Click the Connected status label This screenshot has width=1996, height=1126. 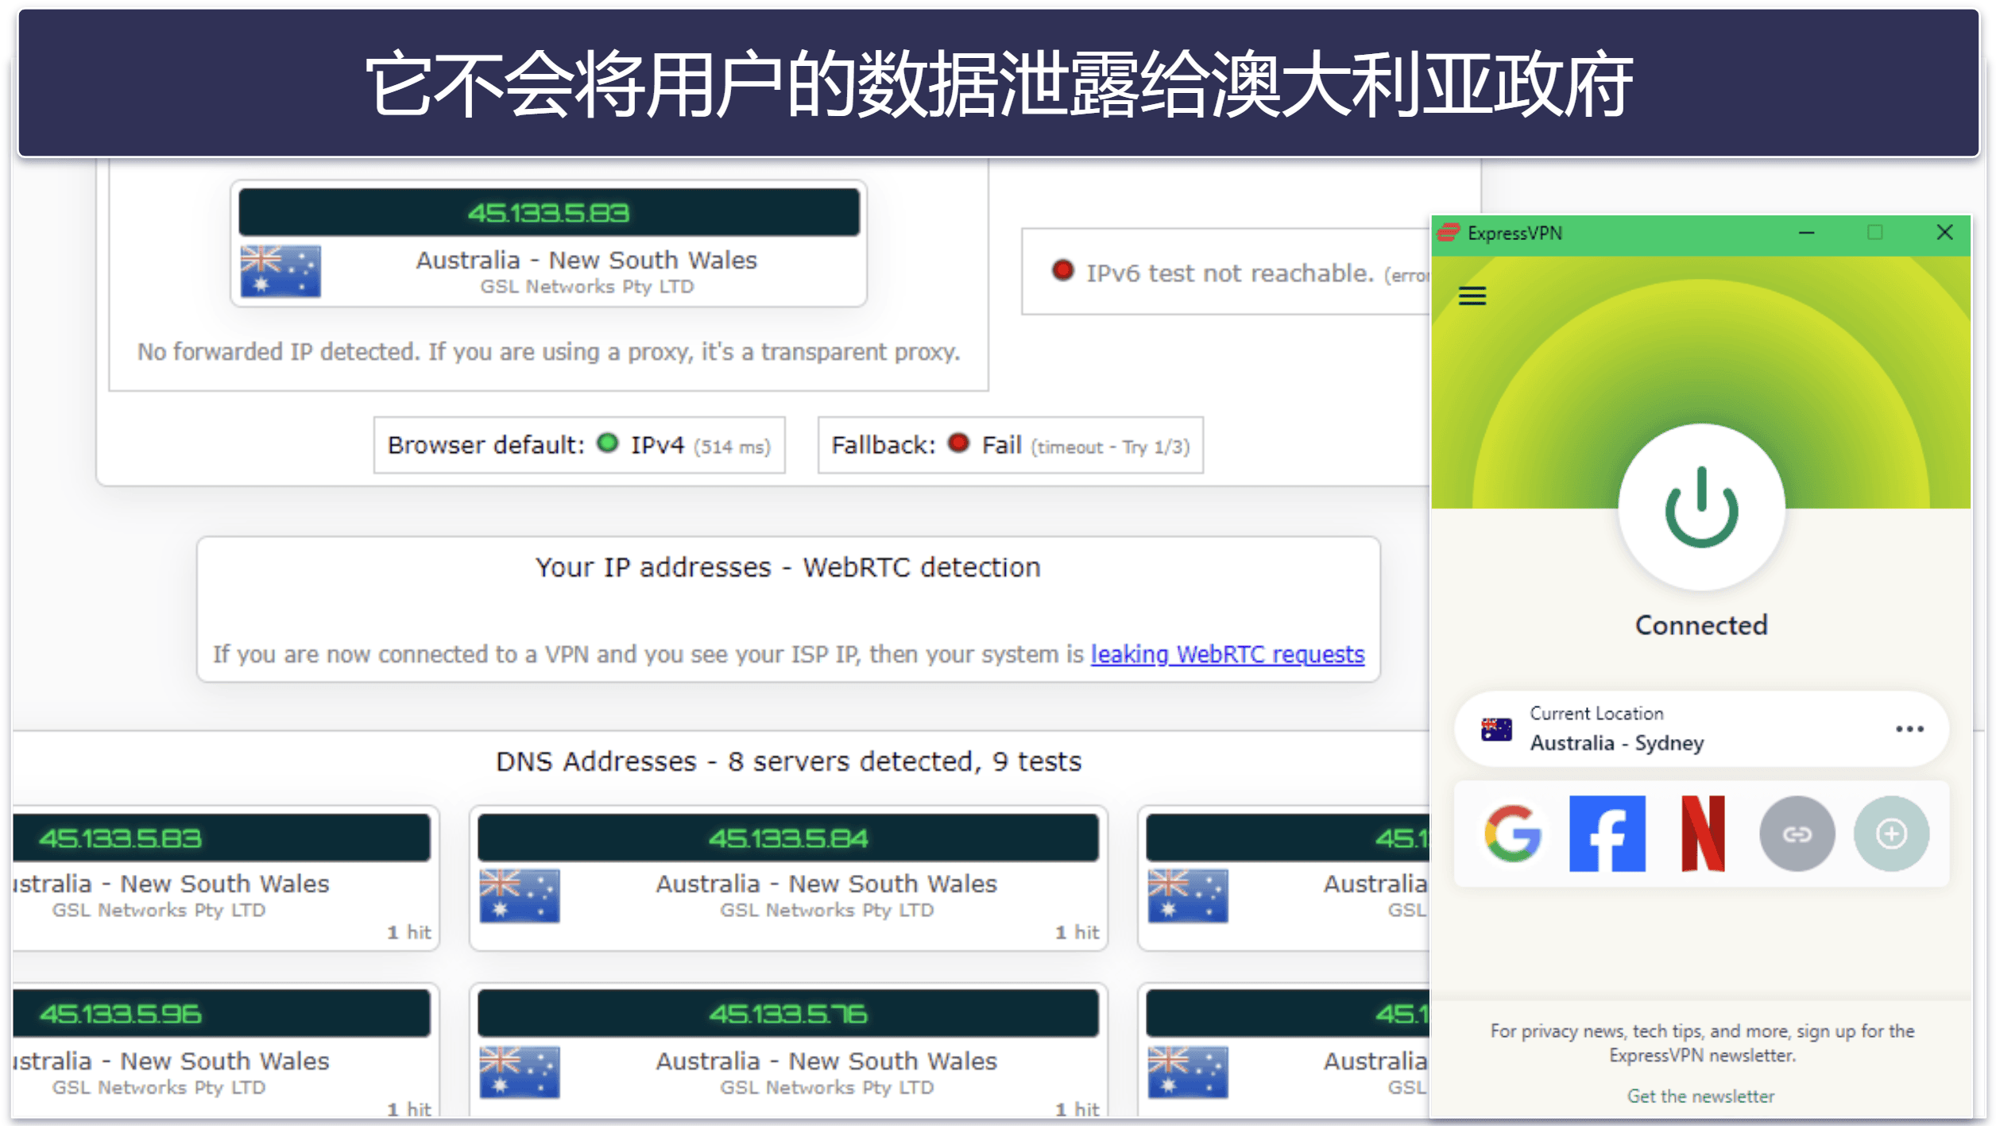pos(1701,625)
